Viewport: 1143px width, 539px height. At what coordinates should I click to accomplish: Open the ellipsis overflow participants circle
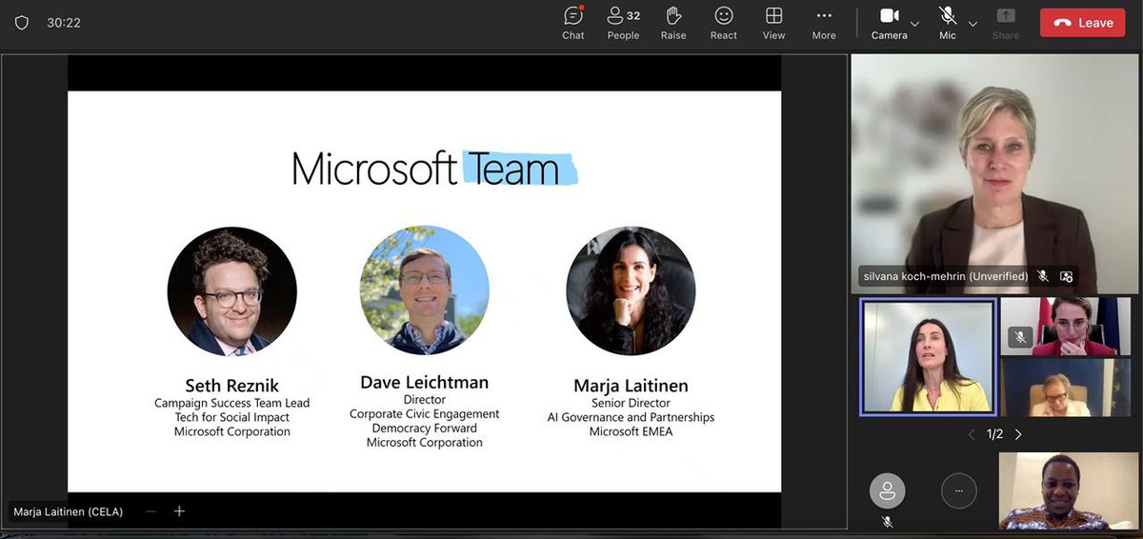point(959,490)
